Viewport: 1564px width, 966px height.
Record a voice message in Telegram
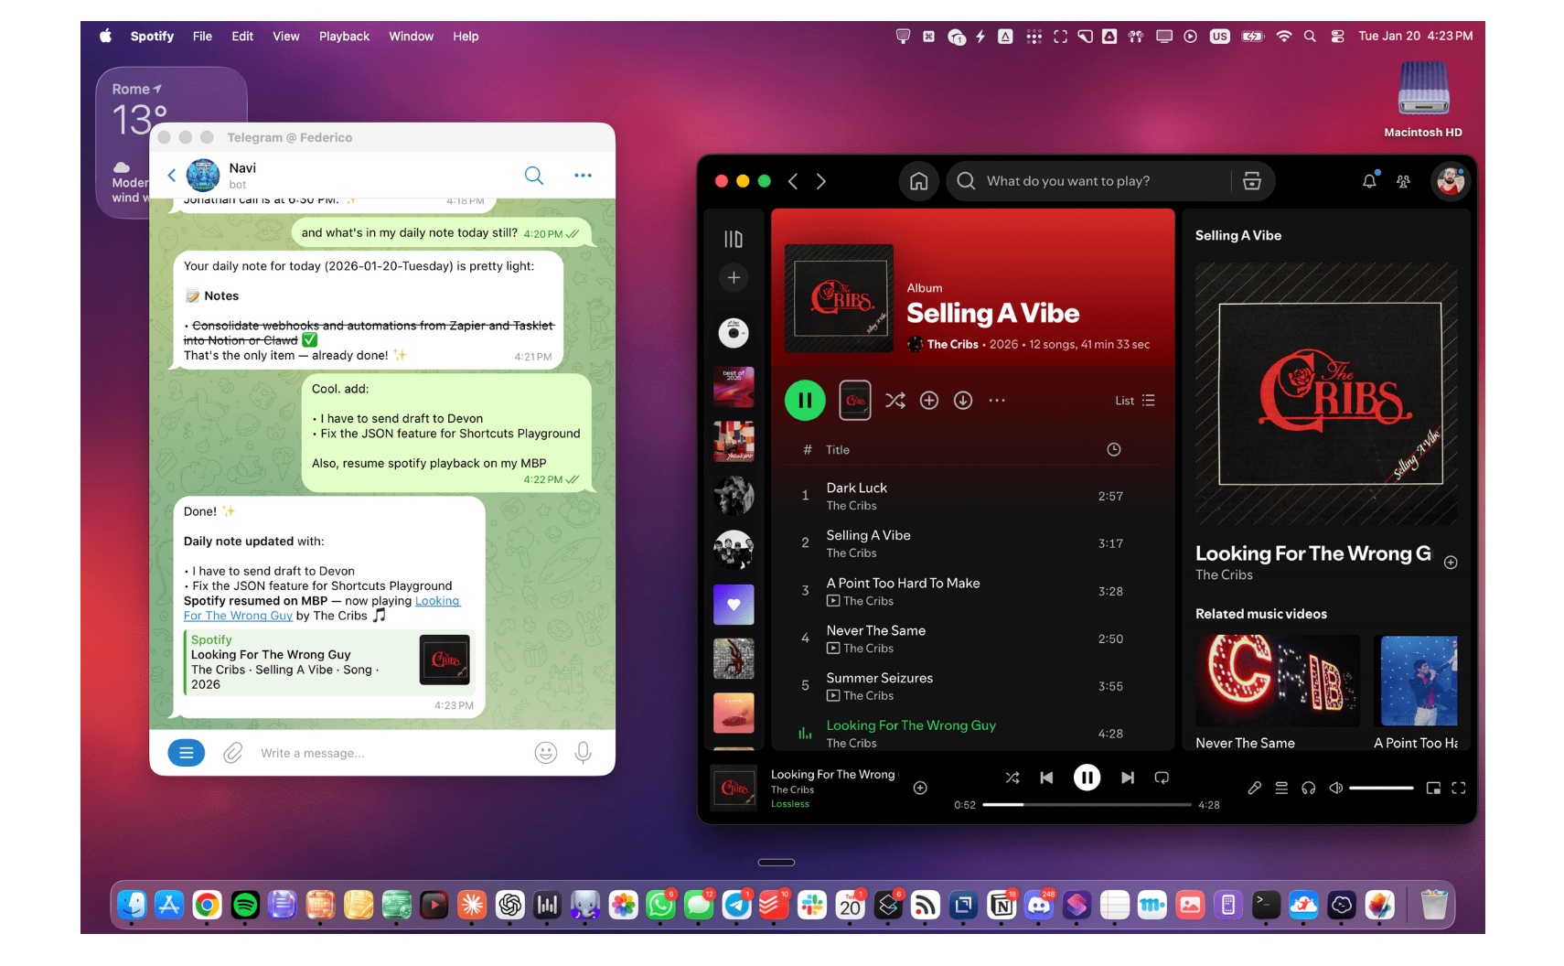[583, 753]
